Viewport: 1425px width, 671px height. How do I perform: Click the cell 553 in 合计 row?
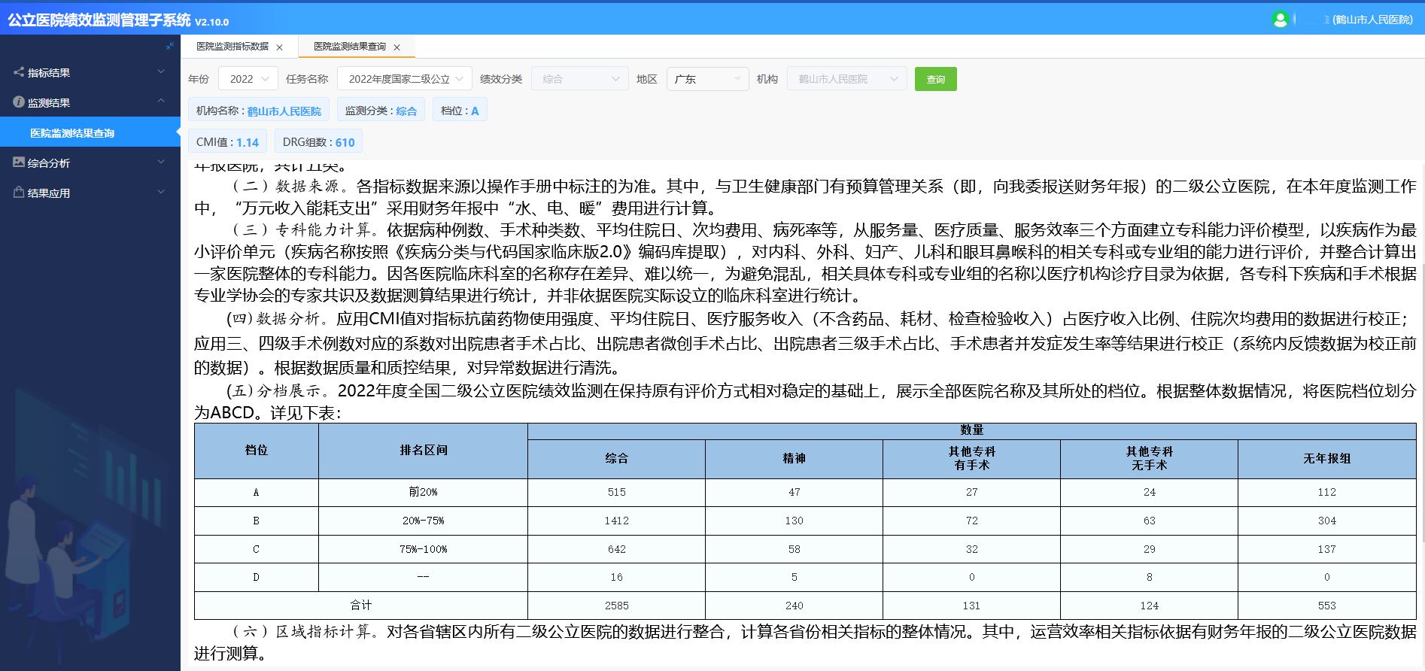[1327, 606]
